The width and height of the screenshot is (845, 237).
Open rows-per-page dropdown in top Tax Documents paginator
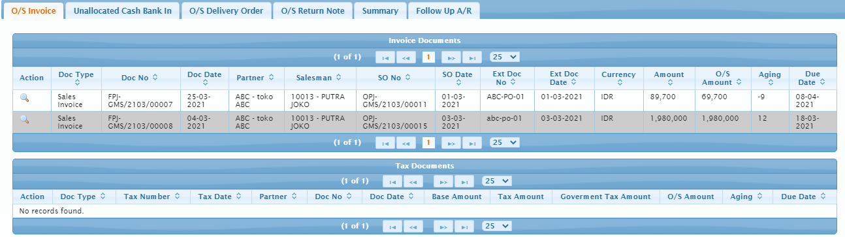click(x=496, y=181)
